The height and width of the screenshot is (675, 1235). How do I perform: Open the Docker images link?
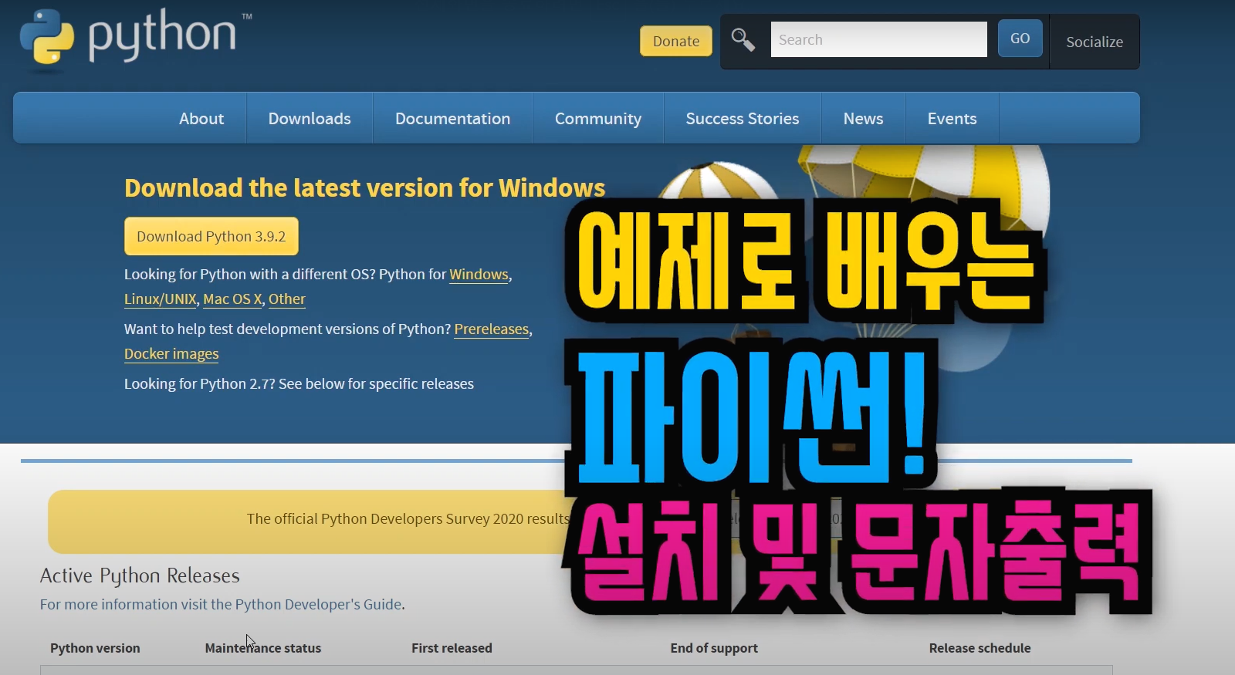pyautogui.click(x=171, y=354)
